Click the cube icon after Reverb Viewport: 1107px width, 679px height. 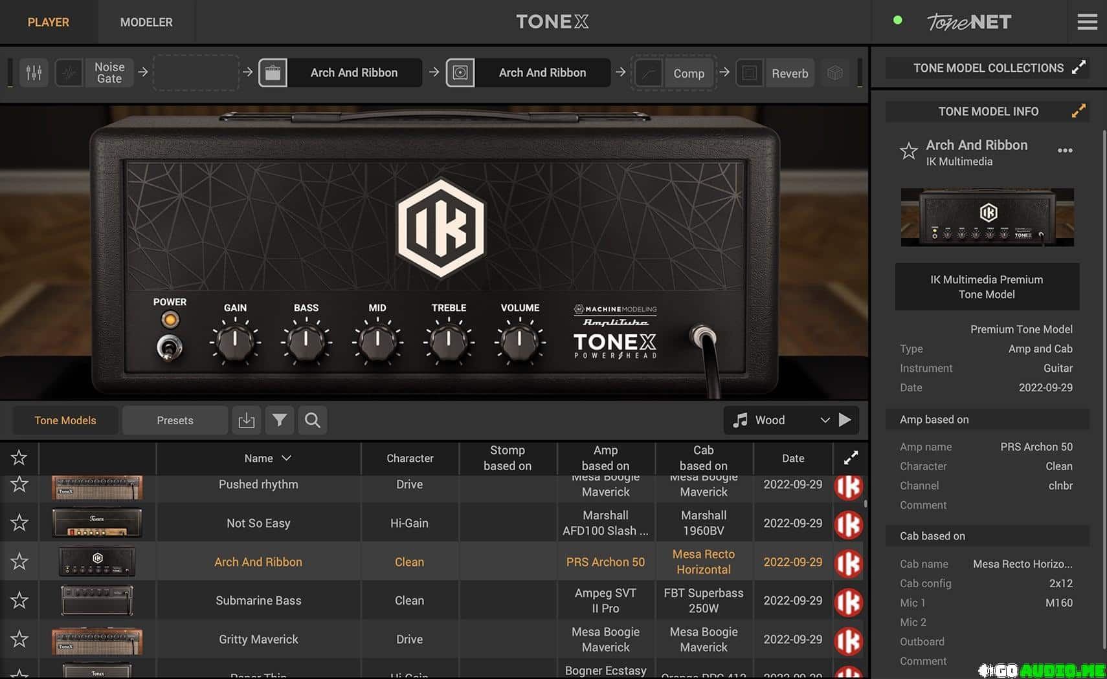(835, 73)
